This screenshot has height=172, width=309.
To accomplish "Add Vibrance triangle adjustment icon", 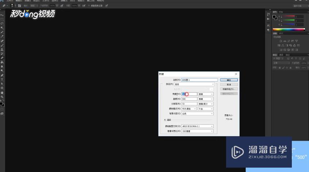I will (x=296, y=41).
